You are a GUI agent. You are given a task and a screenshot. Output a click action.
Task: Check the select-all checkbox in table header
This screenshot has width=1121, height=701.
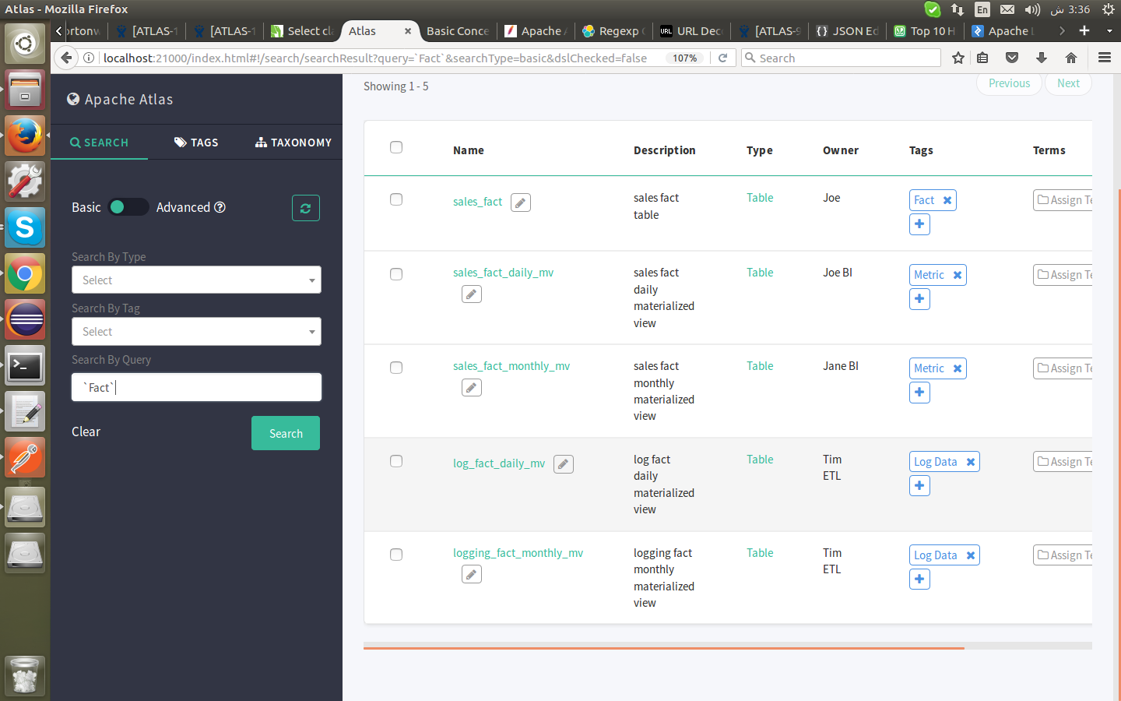tap(396, 147)
